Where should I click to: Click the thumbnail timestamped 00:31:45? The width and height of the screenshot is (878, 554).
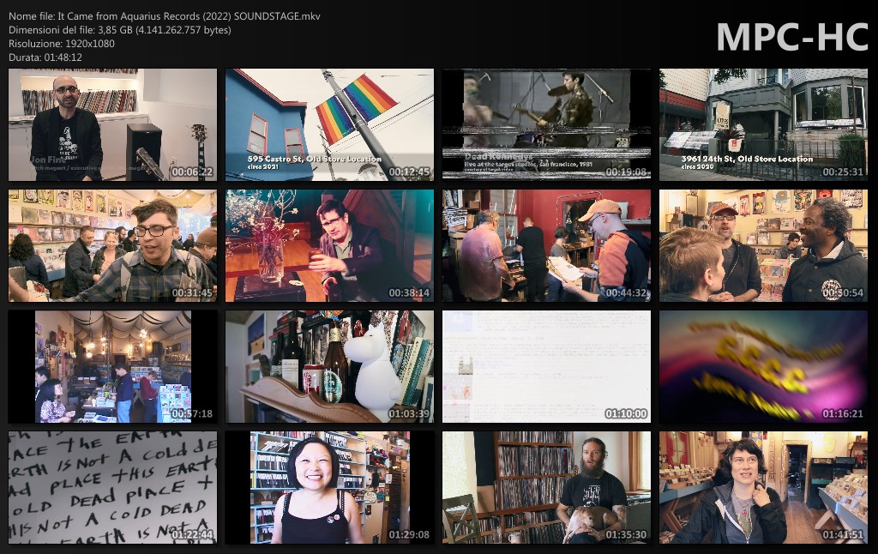point(112,245)
